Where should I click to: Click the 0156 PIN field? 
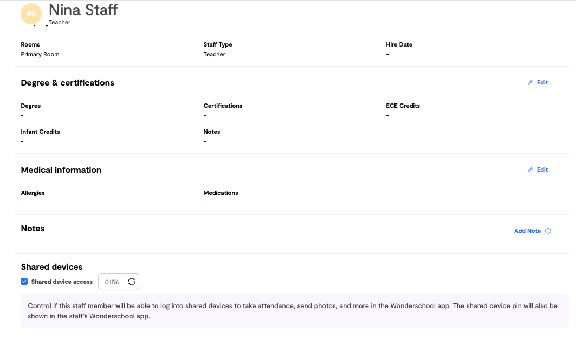tap(118, 282)
